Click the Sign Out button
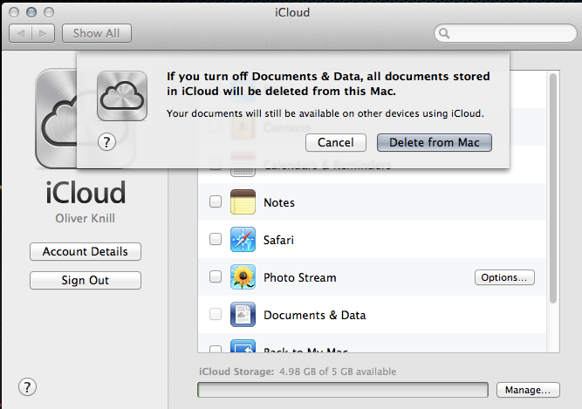The width and height of the screenshot is (582, 409). 86,280
